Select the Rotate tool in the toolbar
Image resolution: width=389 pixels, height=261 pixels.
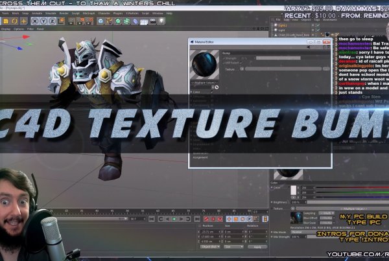pos(14,21)
